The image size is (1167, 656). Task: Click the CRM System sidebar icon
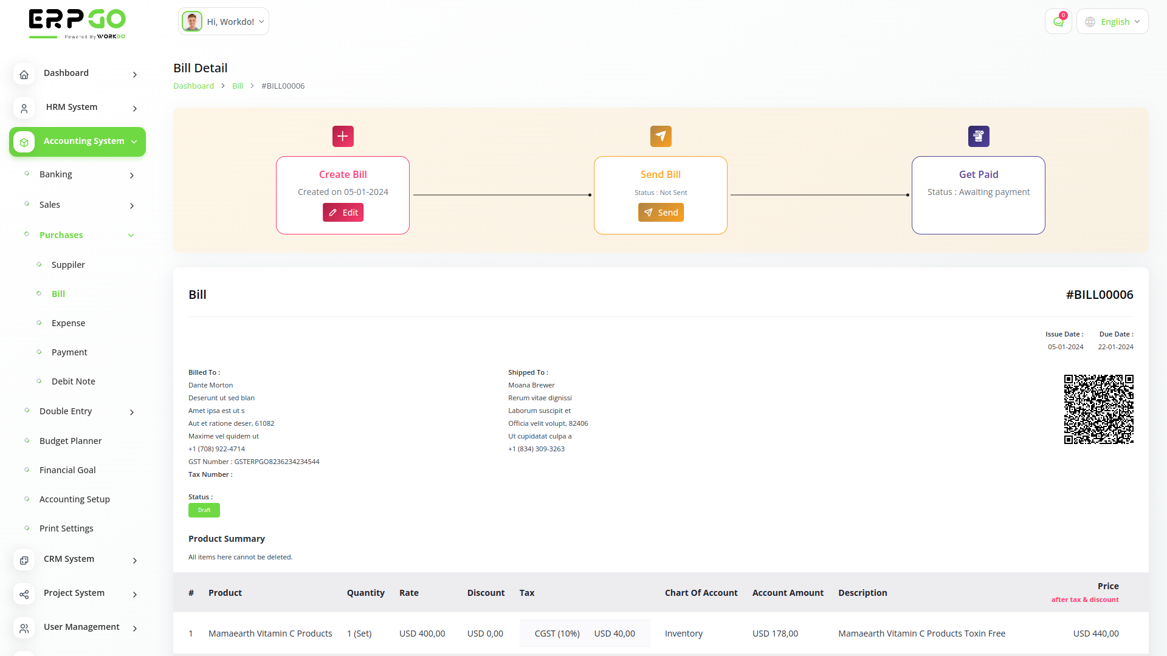(24, 560)
